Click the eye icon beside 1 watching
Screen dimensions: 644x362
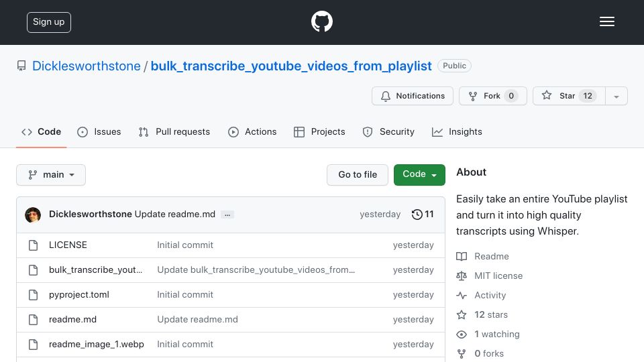(x=462, y=335)
